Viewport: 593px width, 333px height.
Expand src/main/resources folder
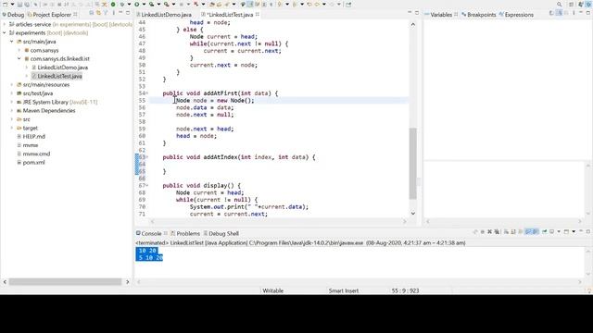pyautogui.click(x=12, y=84)
